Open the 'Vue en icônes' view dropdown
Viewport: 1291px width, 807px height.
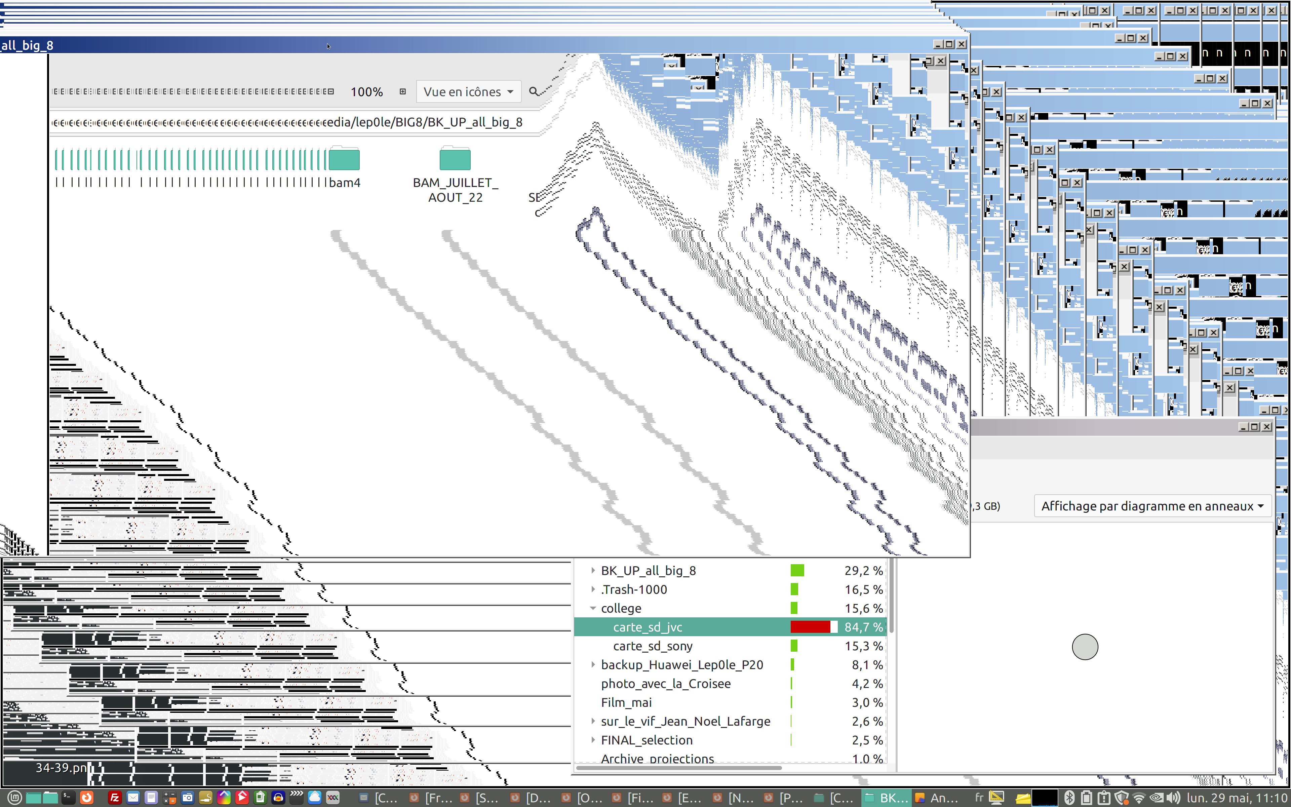[468, 92]
